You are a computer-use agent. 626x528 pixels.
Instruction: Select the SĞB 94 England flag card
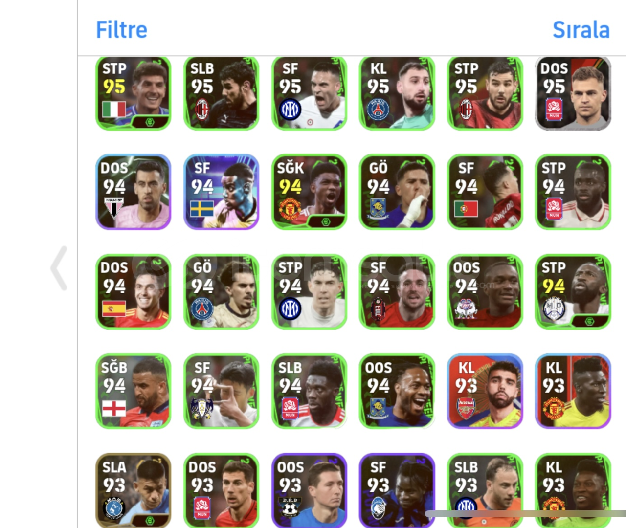(133, 391)
